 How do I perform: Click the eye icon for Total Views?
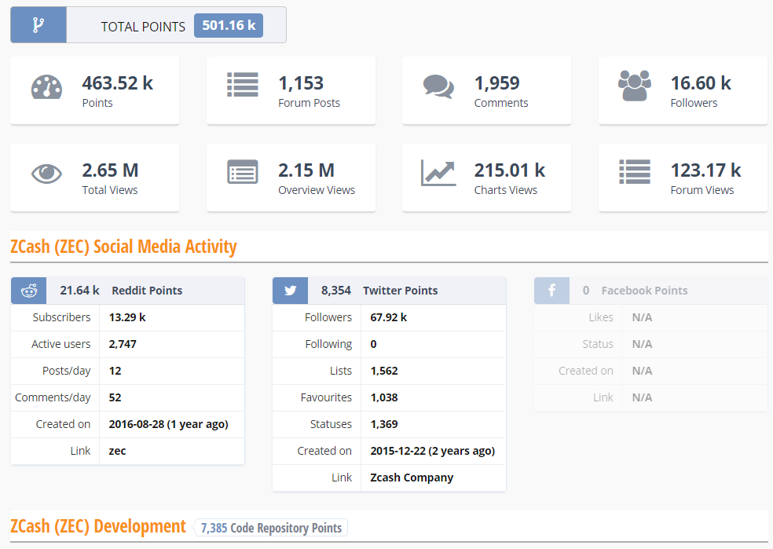[x=47, y=174]
